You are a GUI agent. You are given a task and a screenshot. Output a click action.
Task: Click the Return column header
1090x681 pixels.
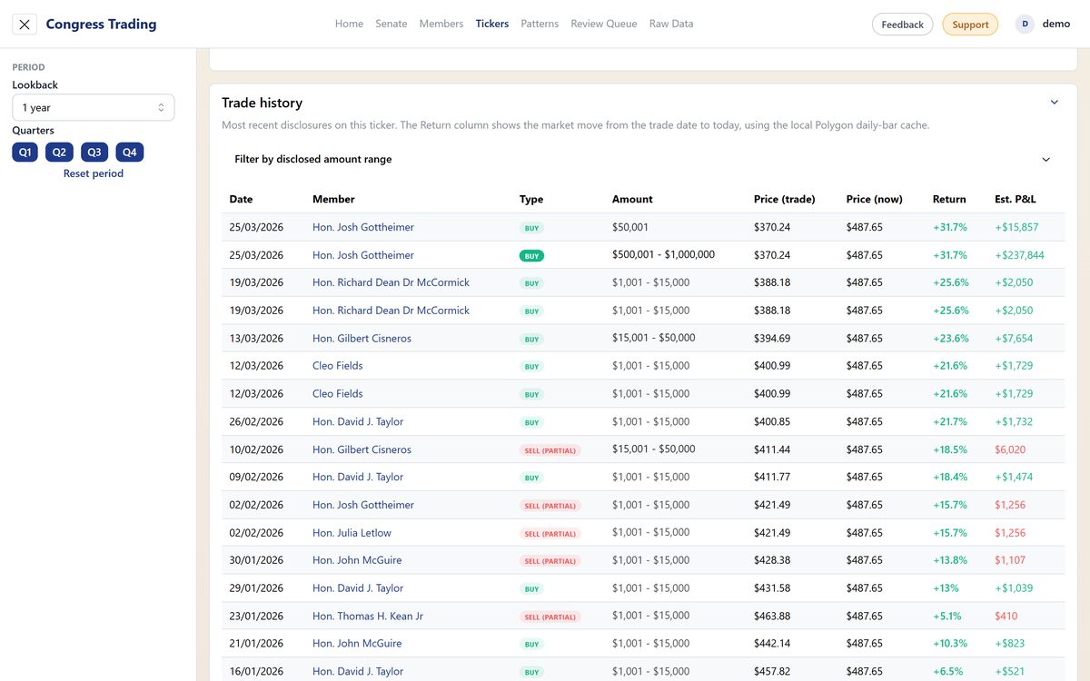[x=949, y=199]
